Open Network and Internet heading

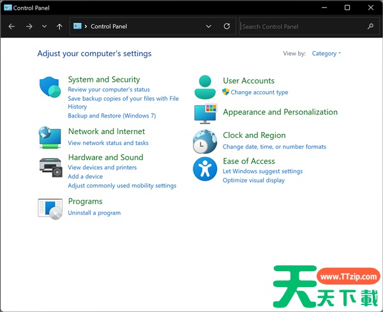click(x=106, y=131)
